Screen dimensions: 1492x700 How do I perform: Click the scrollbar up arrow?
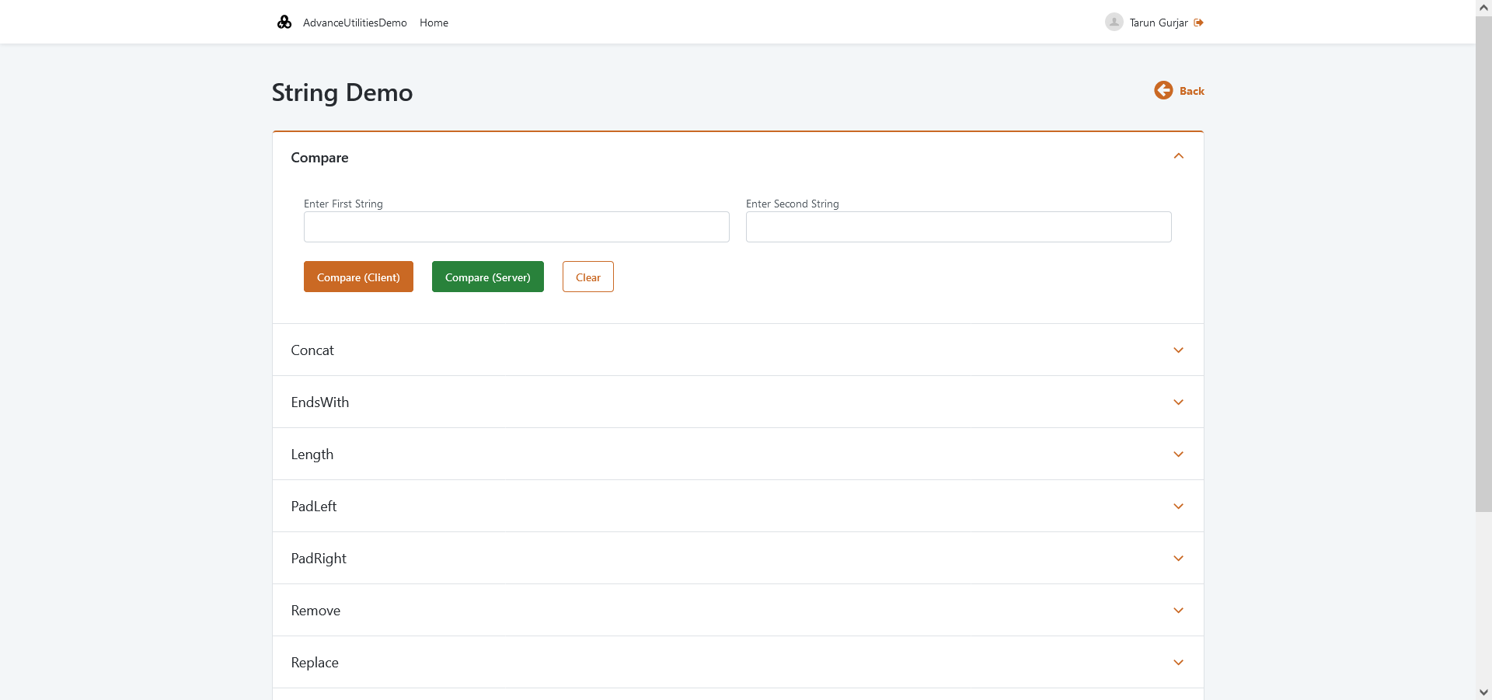click(x=1483, y=7)
